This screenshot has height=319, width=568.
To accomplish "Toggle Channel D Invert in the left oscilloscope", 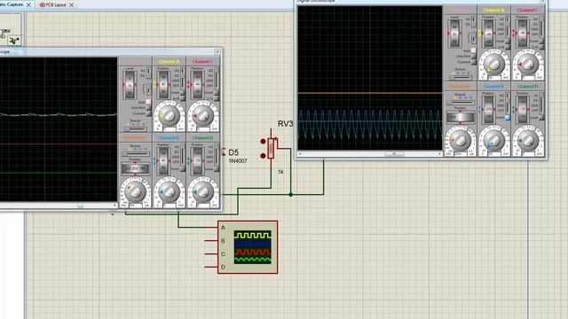I will coord(217,169).
